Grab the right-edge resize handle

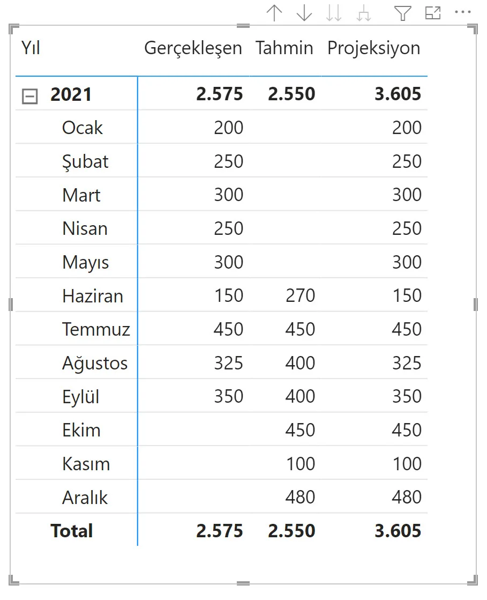point(476,305)
